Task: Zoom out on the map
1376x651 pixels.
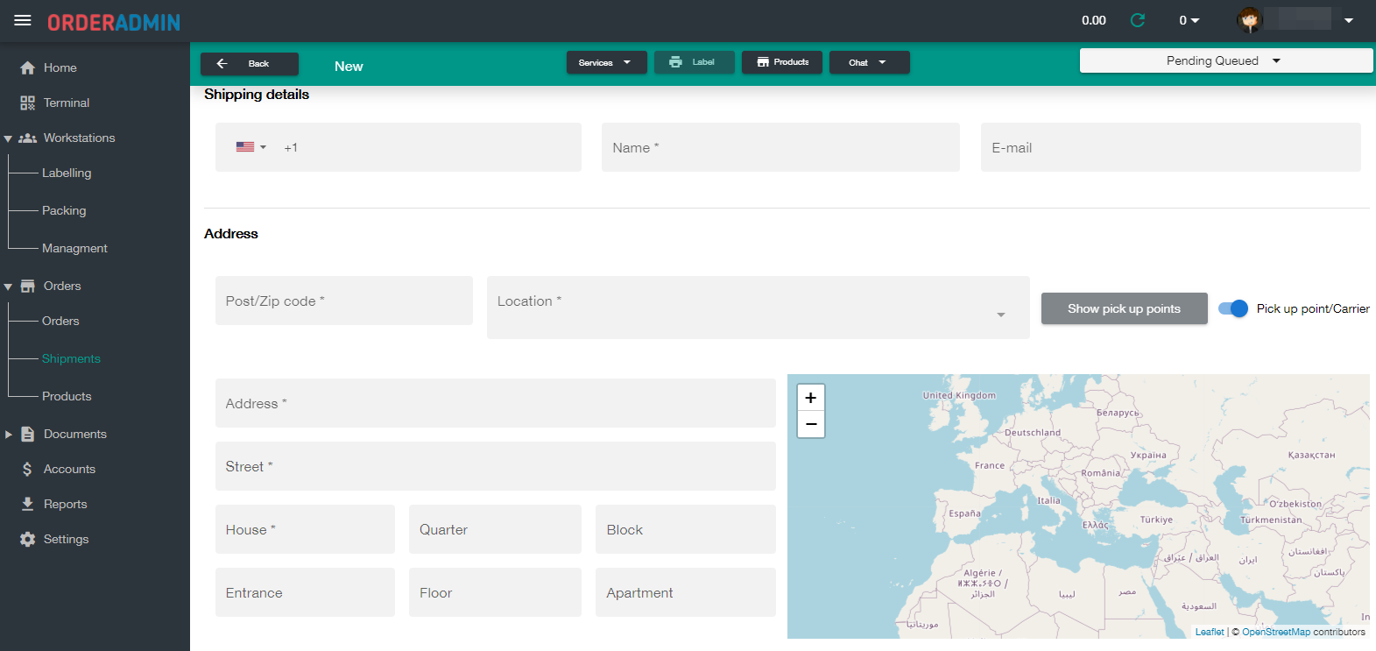Action: click(x=811, y=424)
